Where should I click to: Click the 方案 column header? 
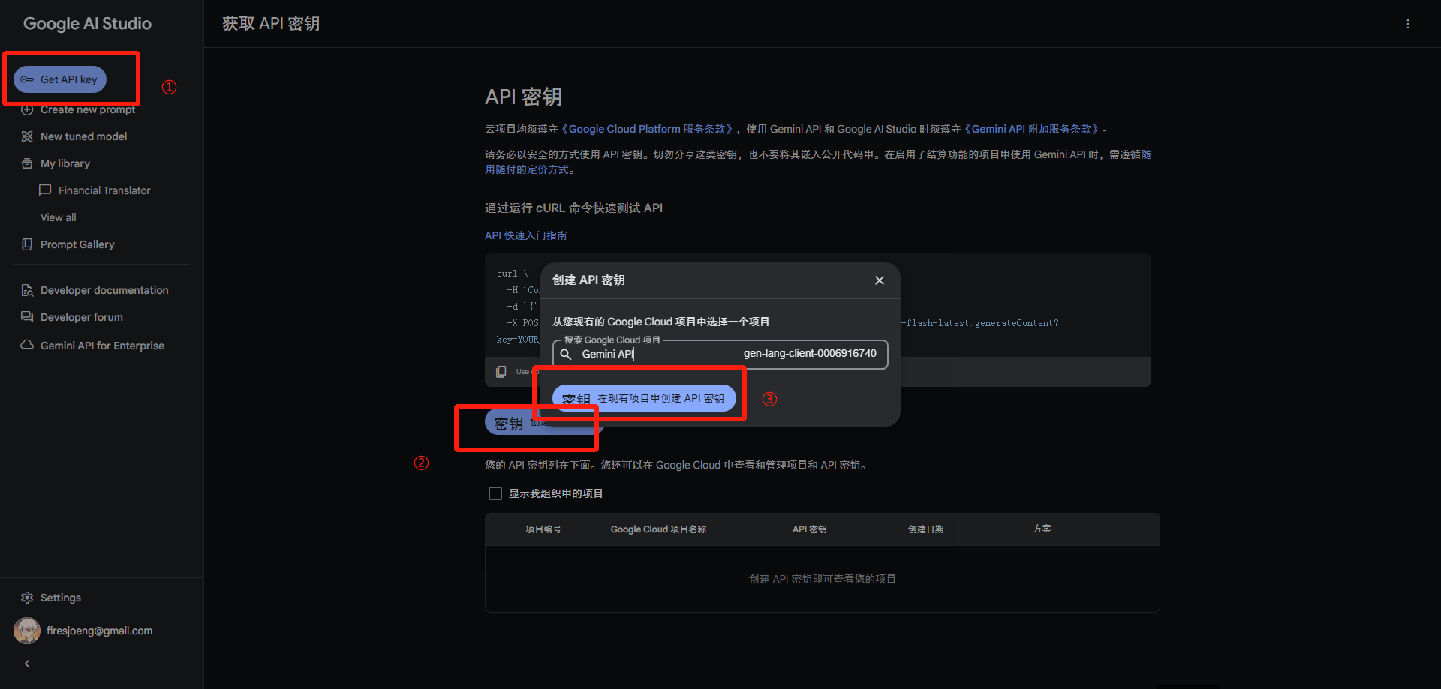tap(1042, 529)
